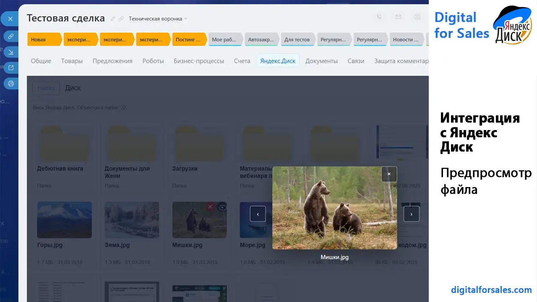Open the Предложения tab

pyautogui.click(x=112, y=61)
